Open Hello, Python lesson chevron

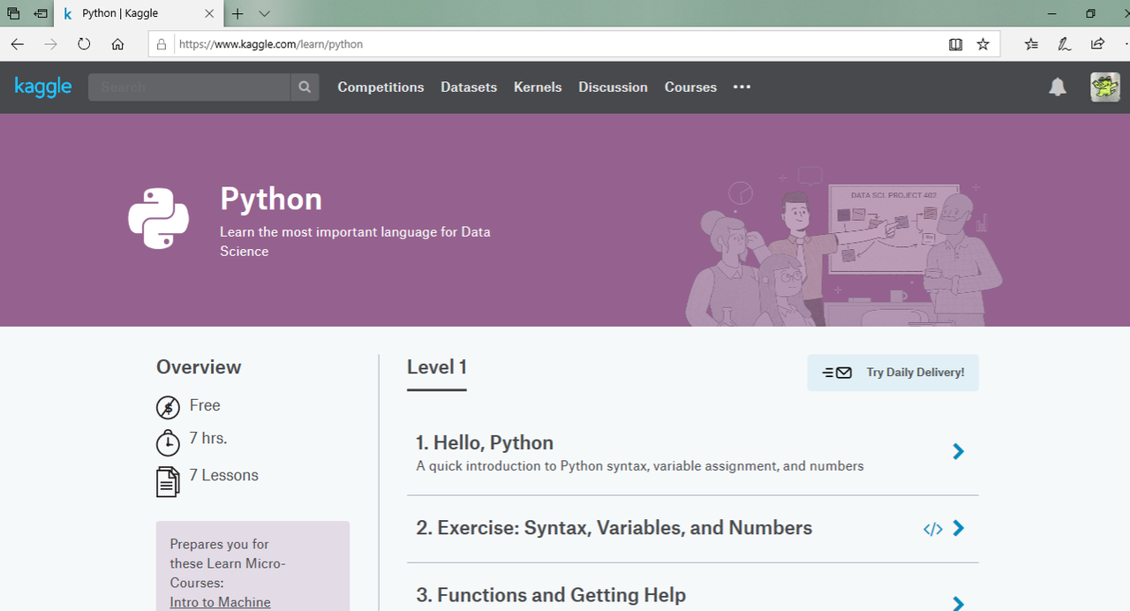(959, 451)
